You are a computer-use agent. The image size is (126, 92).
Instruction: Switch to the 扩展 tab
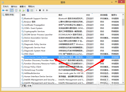(24, 86)
